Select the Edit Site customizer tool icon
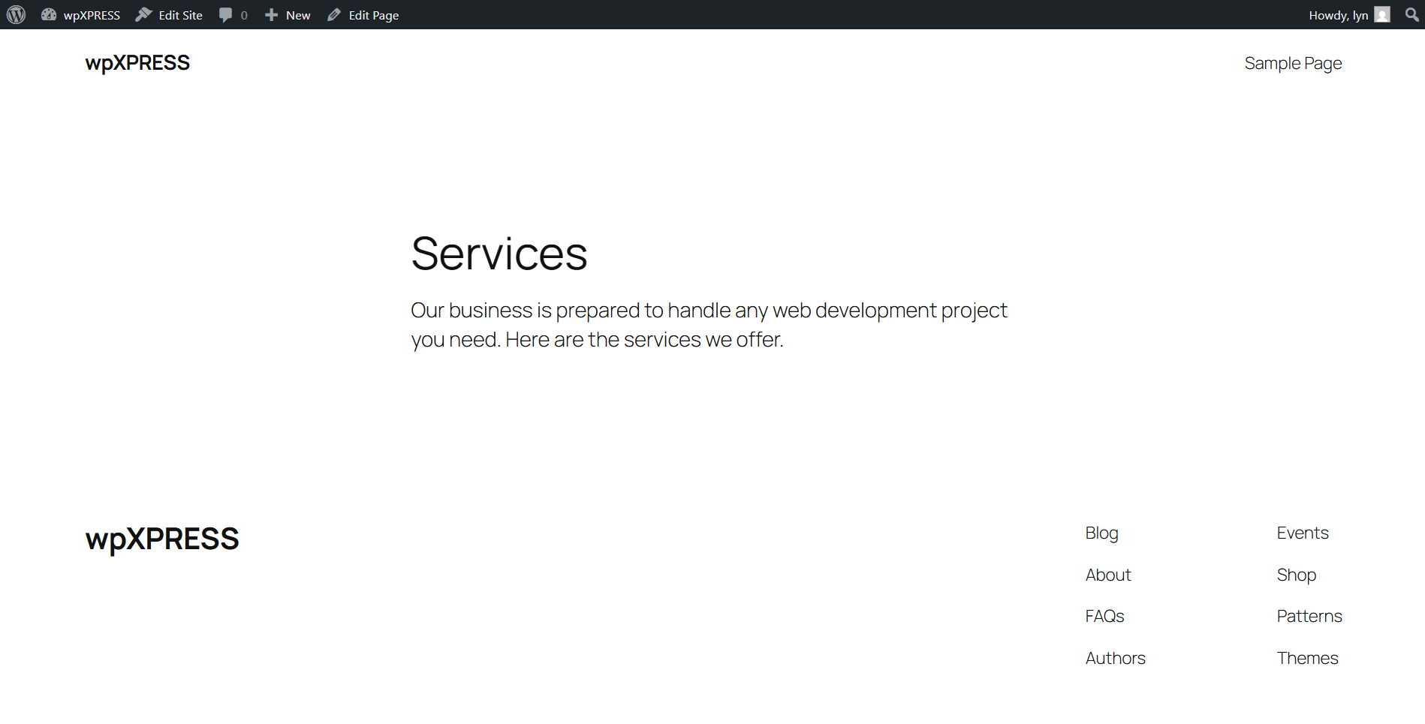Screen dimensions: 1425x724 click(x=143, y=14)
